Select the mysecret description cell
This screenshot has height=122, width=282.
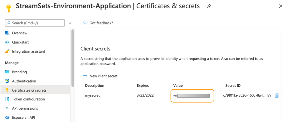(x=92, y=96)
